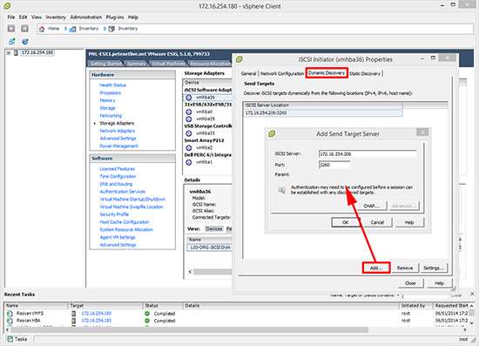Screen dimensions: 479x346
Task: Click the info icon beside authentication message
Action: (281, 190)
